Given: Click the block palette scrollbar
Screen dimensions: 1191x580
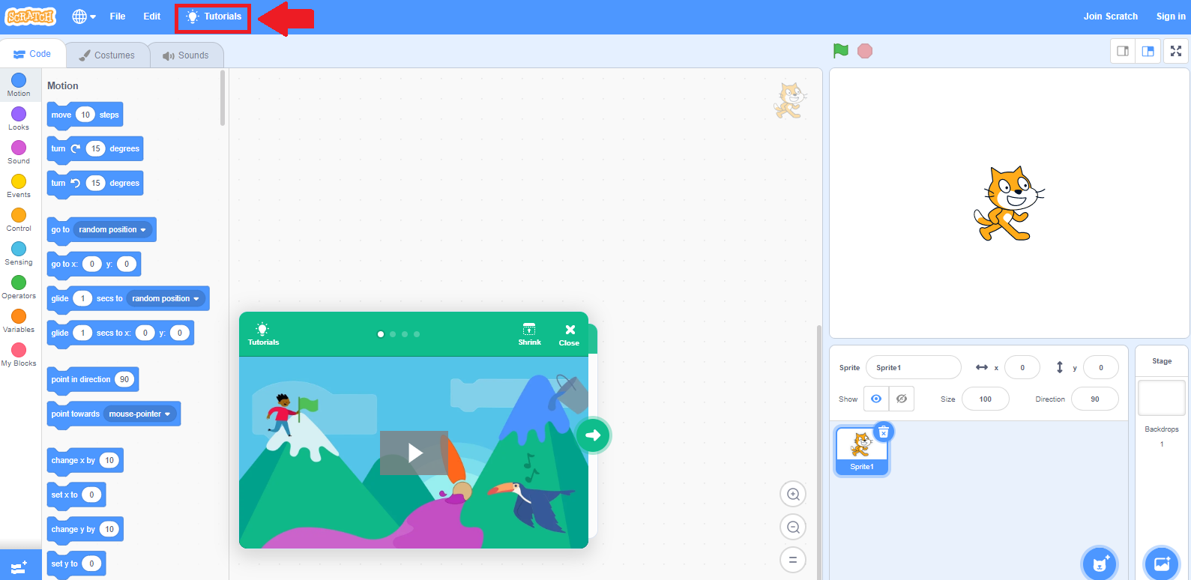Looking at the screenshot, I should (x=223, y=98).
